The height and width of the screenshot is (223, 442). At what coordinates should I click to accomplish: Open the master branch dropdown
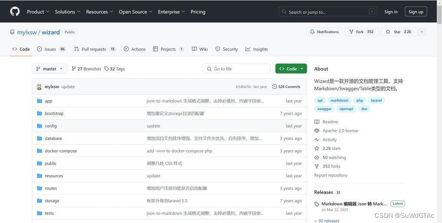point(50,69)
